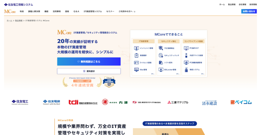
Task: Click the ソフト配布 icon
Action: tap(161, 63)
